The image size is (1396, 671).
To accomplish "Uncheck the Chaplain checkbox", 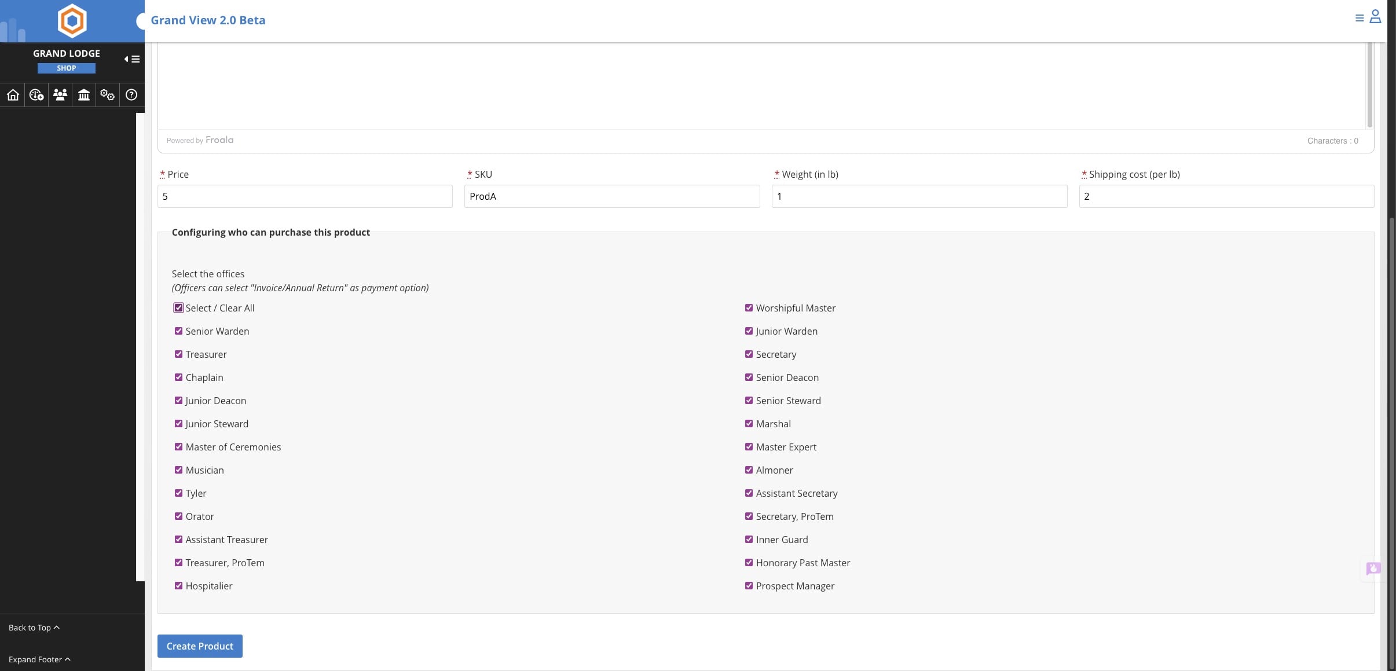I will point(178,377).
